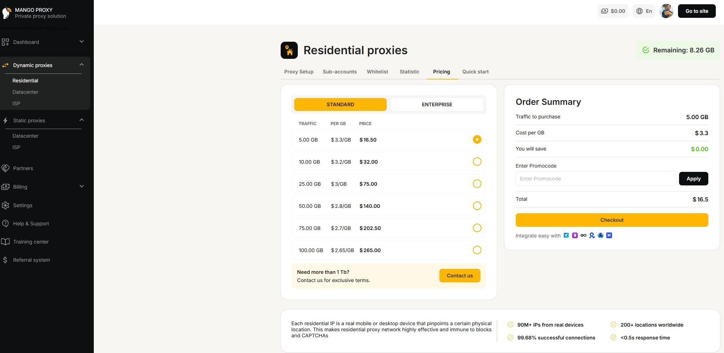Click the globe language icon
The width and height of the screenshot is (724, 353).
tap(639, 11)
